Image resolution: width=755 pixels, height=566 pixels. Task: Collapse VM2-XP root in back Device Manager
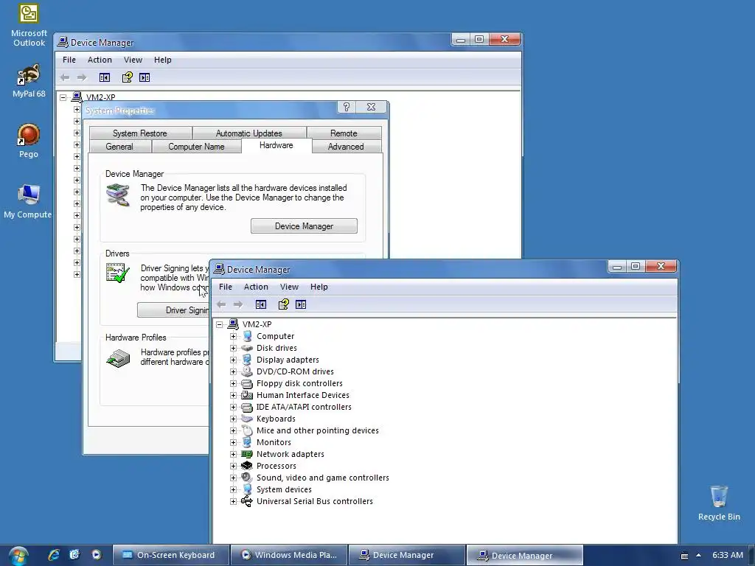pyautogui.click(x=63, y=97)
